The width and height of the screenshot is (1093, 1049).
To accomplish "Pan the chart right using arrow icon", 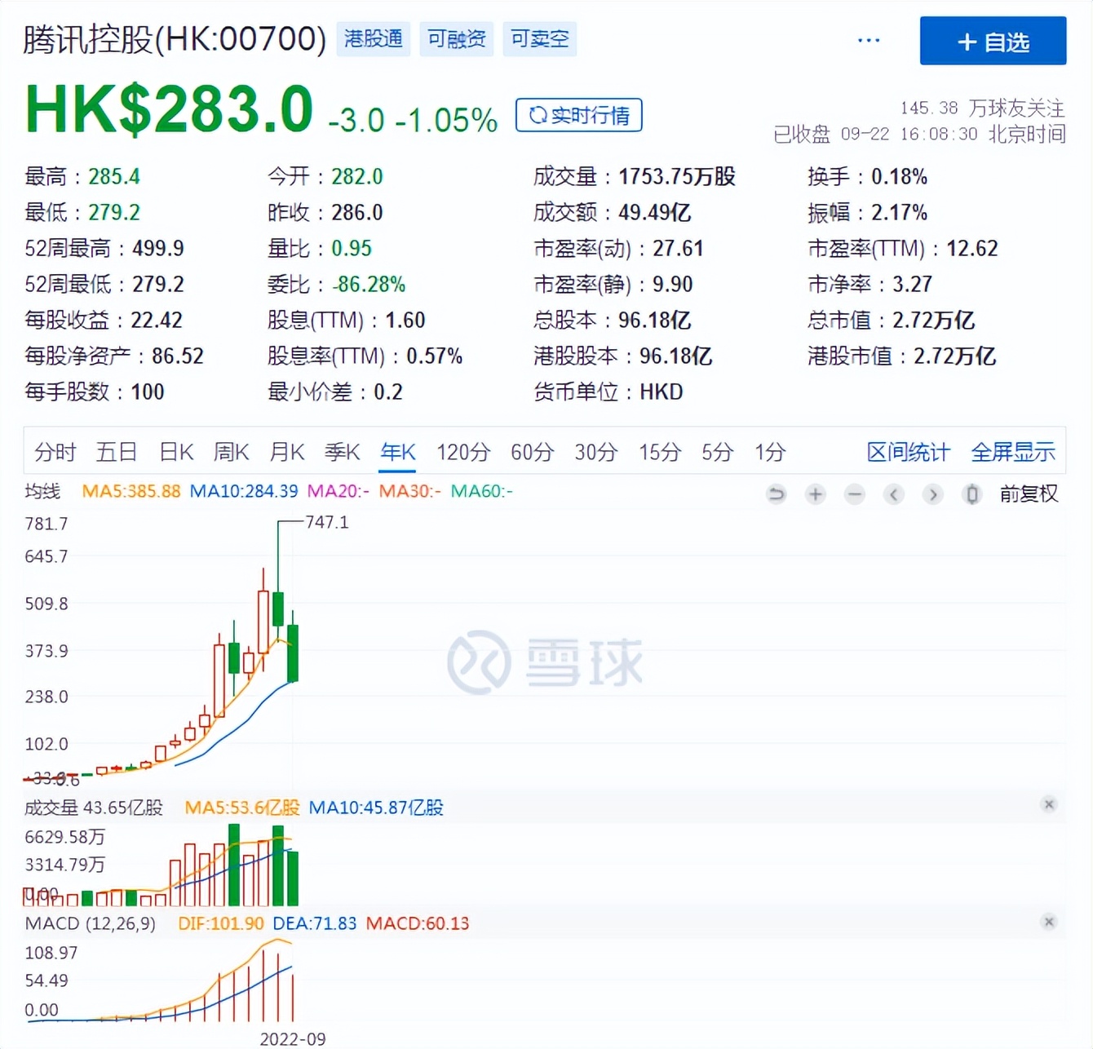I will pos(933,494).
